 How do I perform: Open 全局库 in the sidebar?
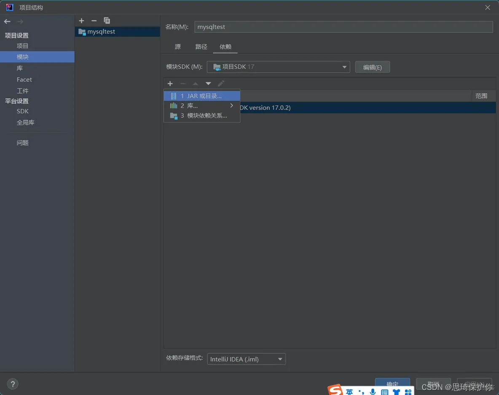25,122
